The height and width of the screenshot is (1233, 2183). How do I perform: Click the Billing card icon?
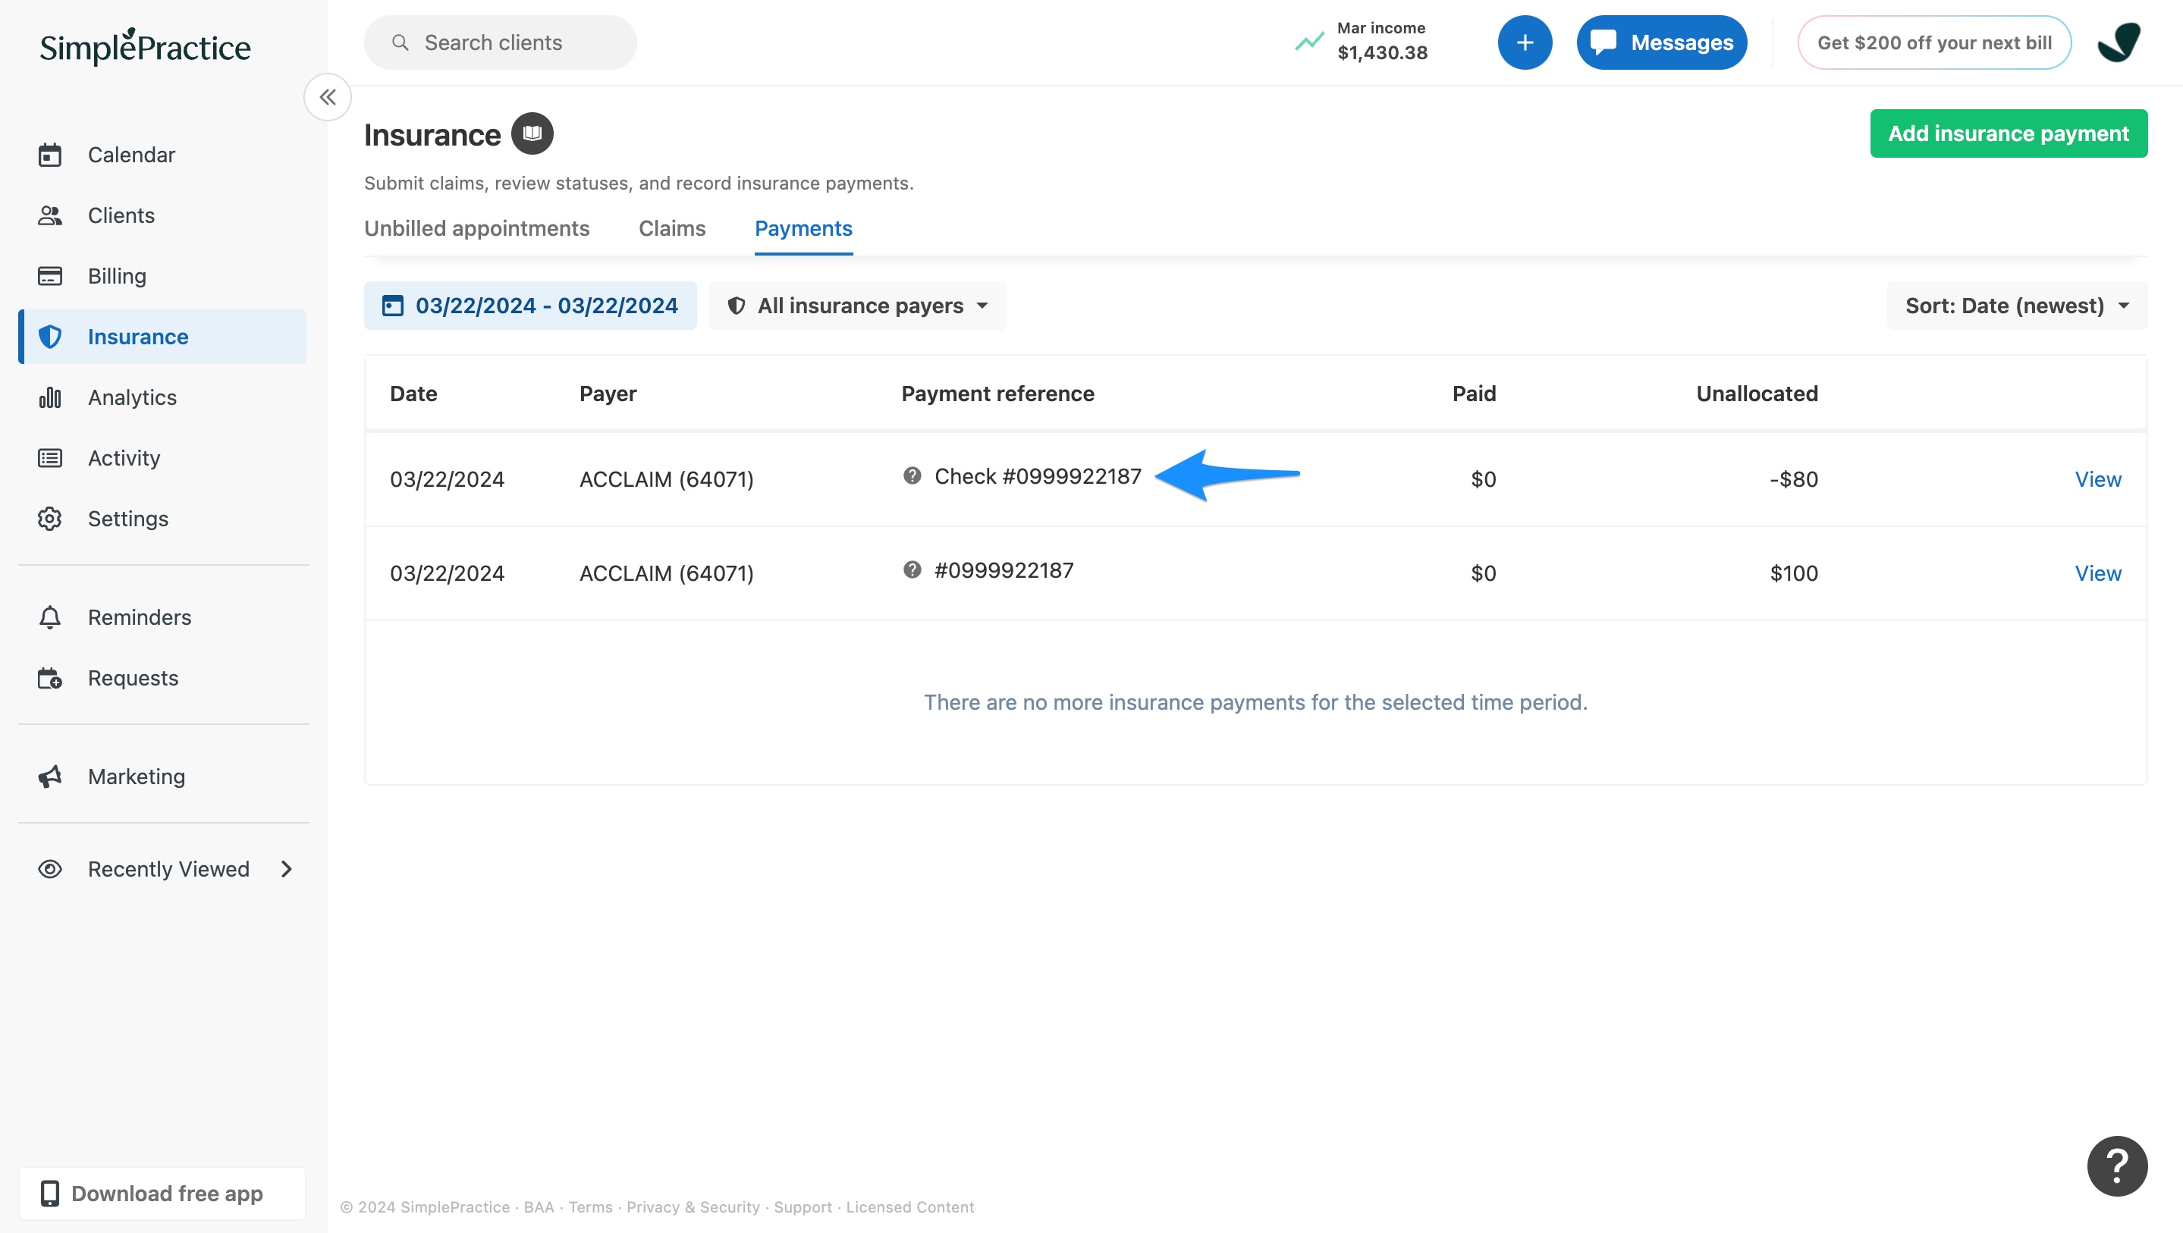50,276
